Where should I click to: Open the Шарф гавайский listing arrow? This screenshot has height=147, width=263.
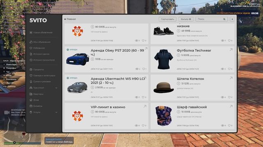(x=231, y=106)
